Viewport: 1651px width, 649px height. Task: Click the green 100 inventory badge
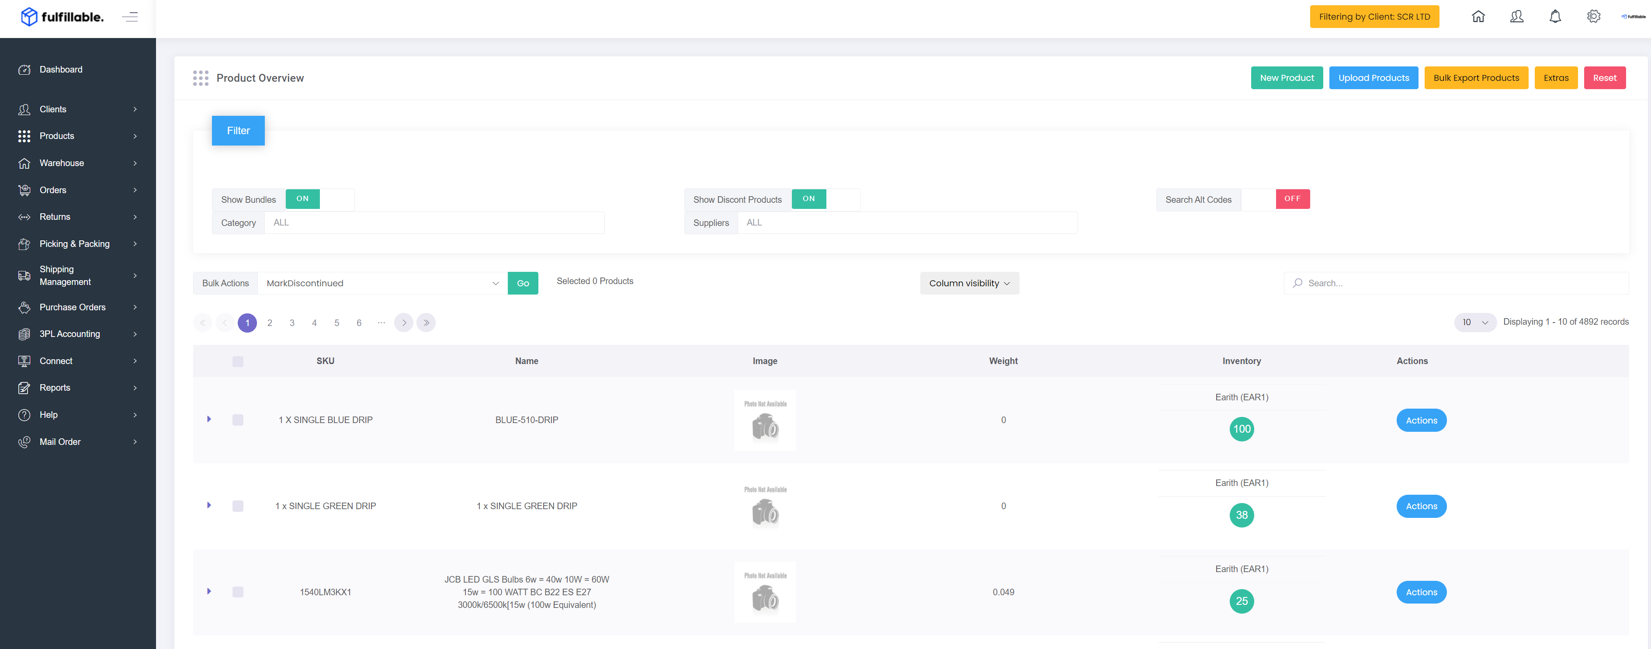(x=1242, y=429)
